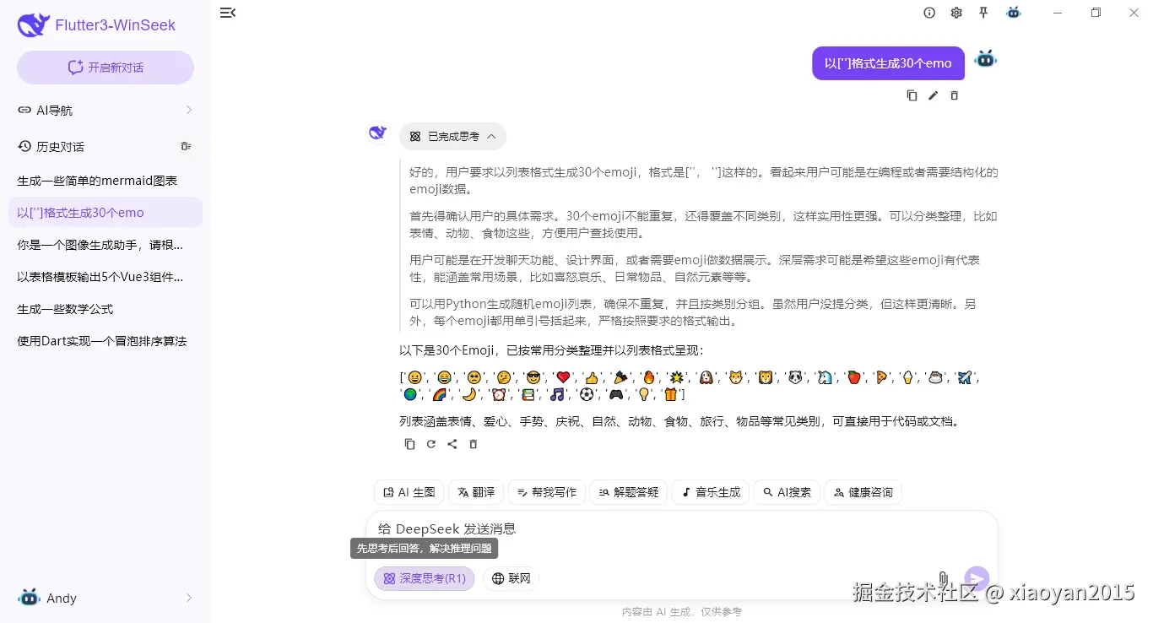
Task: Clear history via trash icon next to 历史对话
Action: click(x=186, y=145)
